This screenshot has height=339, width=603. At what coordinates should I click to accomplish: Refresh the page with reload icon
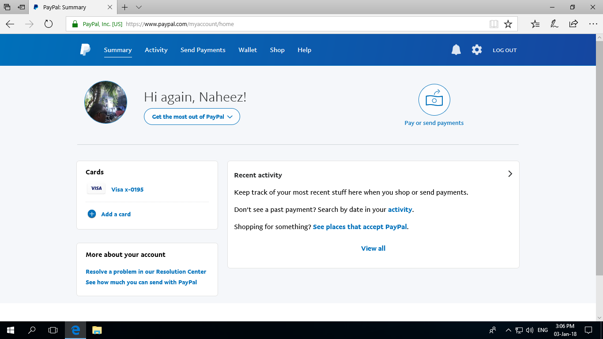point(49,24)
